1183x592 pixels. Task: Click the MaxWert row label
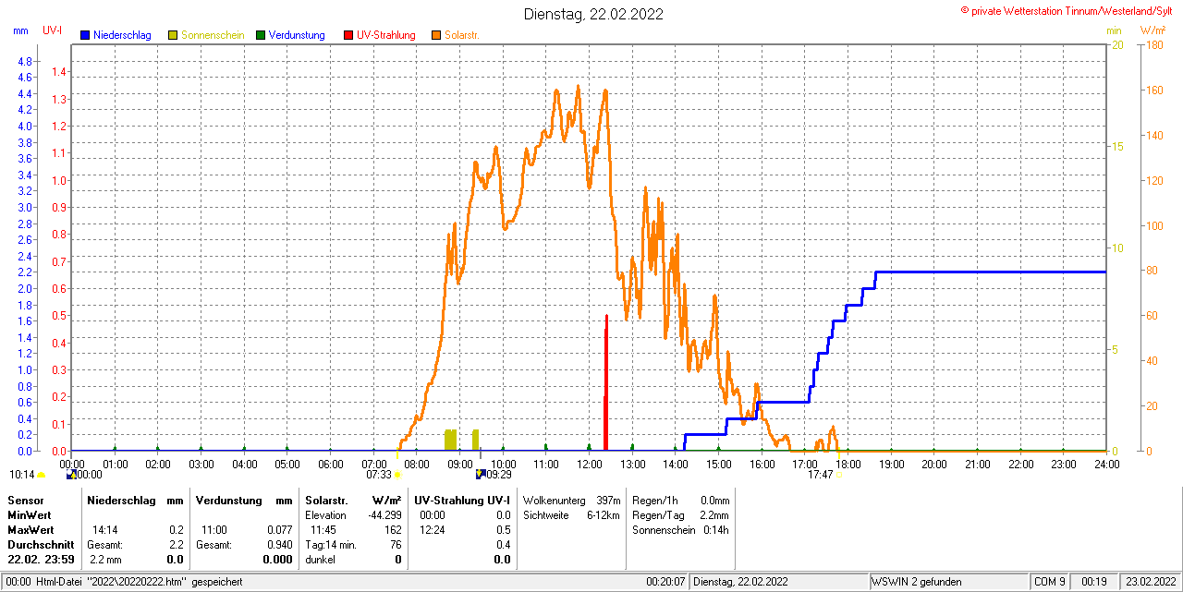[31, 530]
